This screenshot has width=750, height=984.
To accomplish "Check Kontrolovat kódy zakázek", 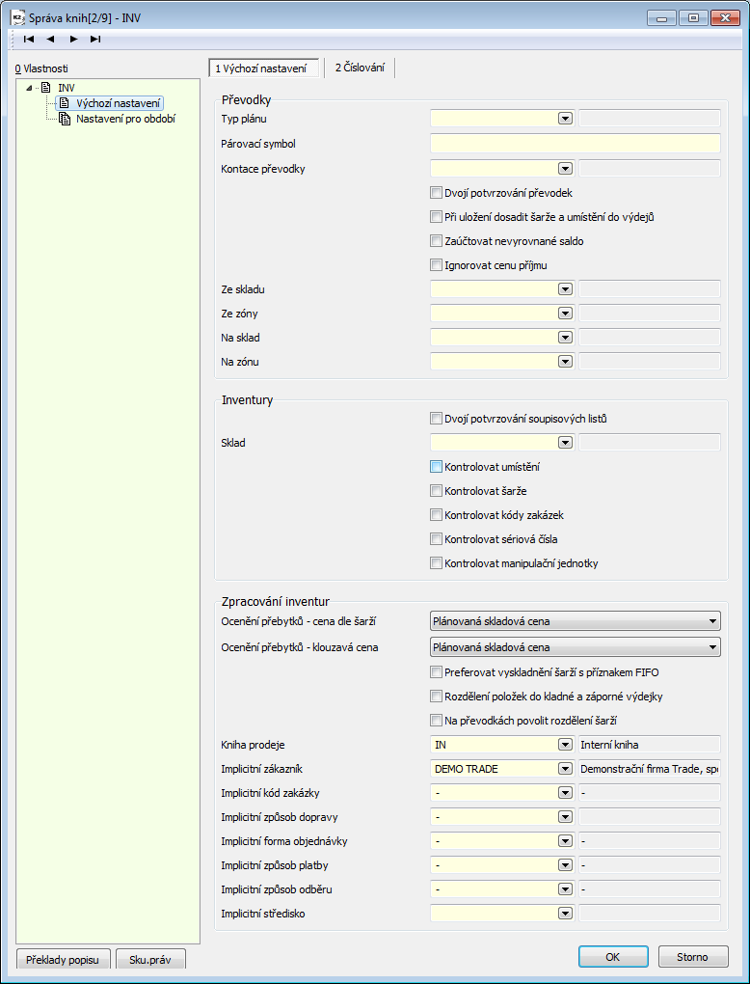I will tap(437, 514).
